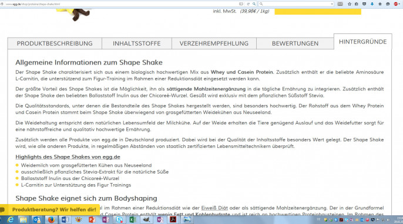Click the chat bubble icon in Produktberatung banner
This screenshot has height=224, width=403.
tap(2, 210)
